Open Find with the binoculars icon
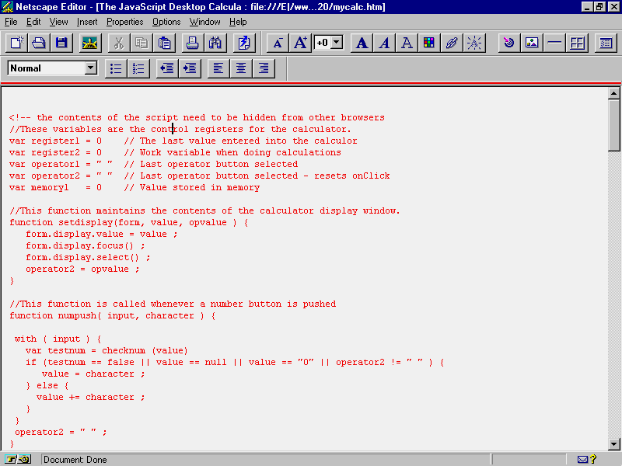The width and height of the screenshot is (622, 466). 215,43
